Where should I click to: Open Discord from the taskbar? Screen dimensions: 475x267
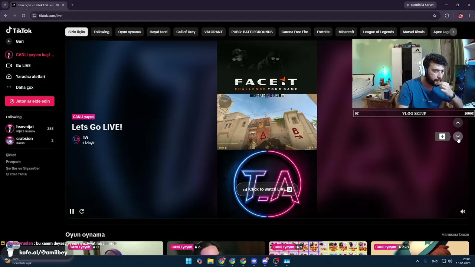click(x=265, y=261)
